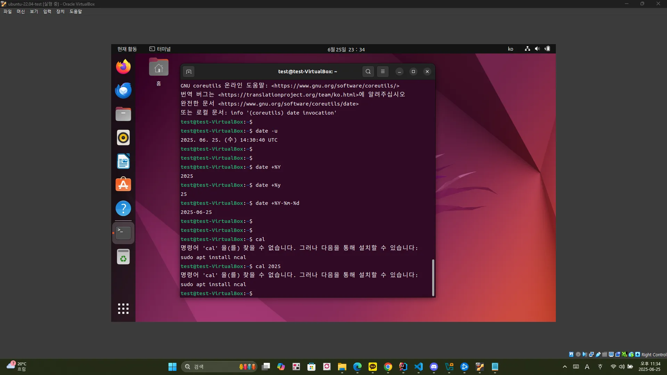The image size is (667, 375).
Task: Click the 'cal 2025' command line
Action: (x=268, y=266)
